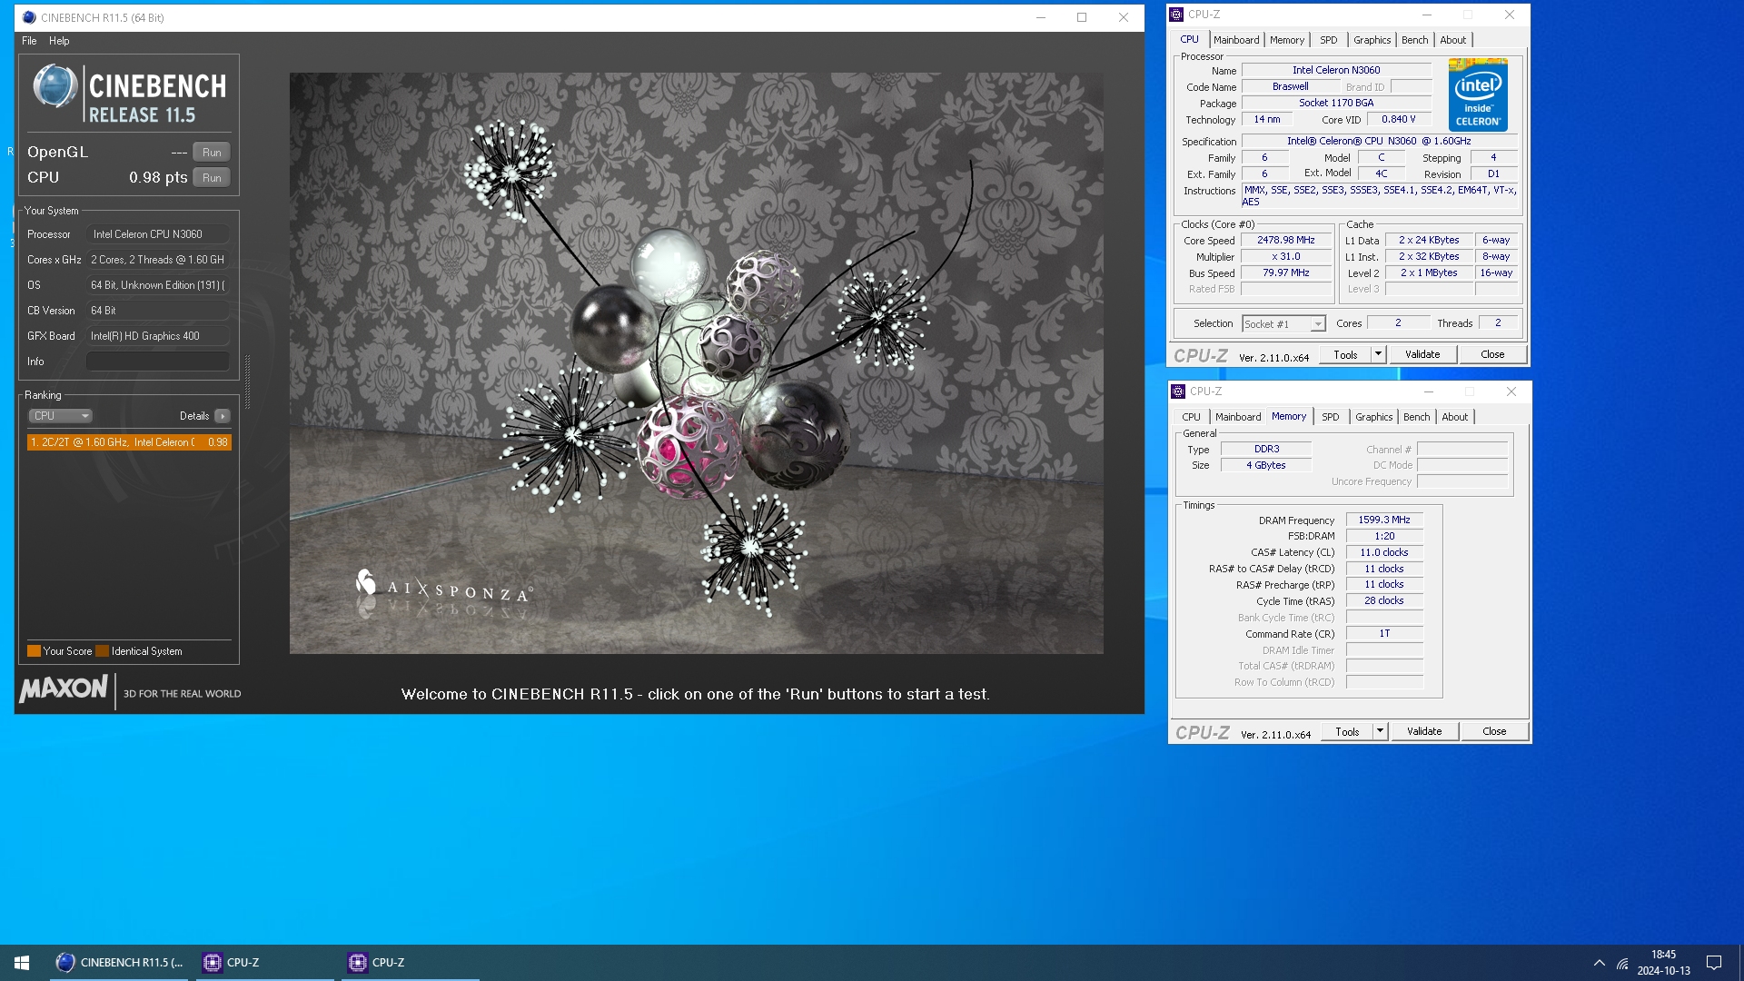Click the GFX Board value Intel HD Graphics 400

(157, 336)
